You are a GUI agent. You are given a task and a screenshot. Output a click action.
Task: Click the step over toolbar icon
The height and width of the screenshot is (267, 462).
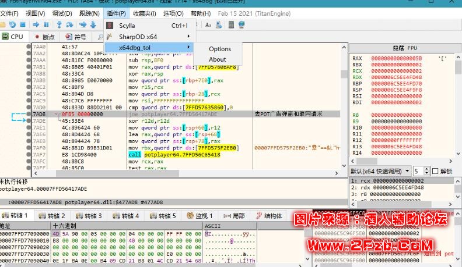pyautogui.click(x=69, y=24)
